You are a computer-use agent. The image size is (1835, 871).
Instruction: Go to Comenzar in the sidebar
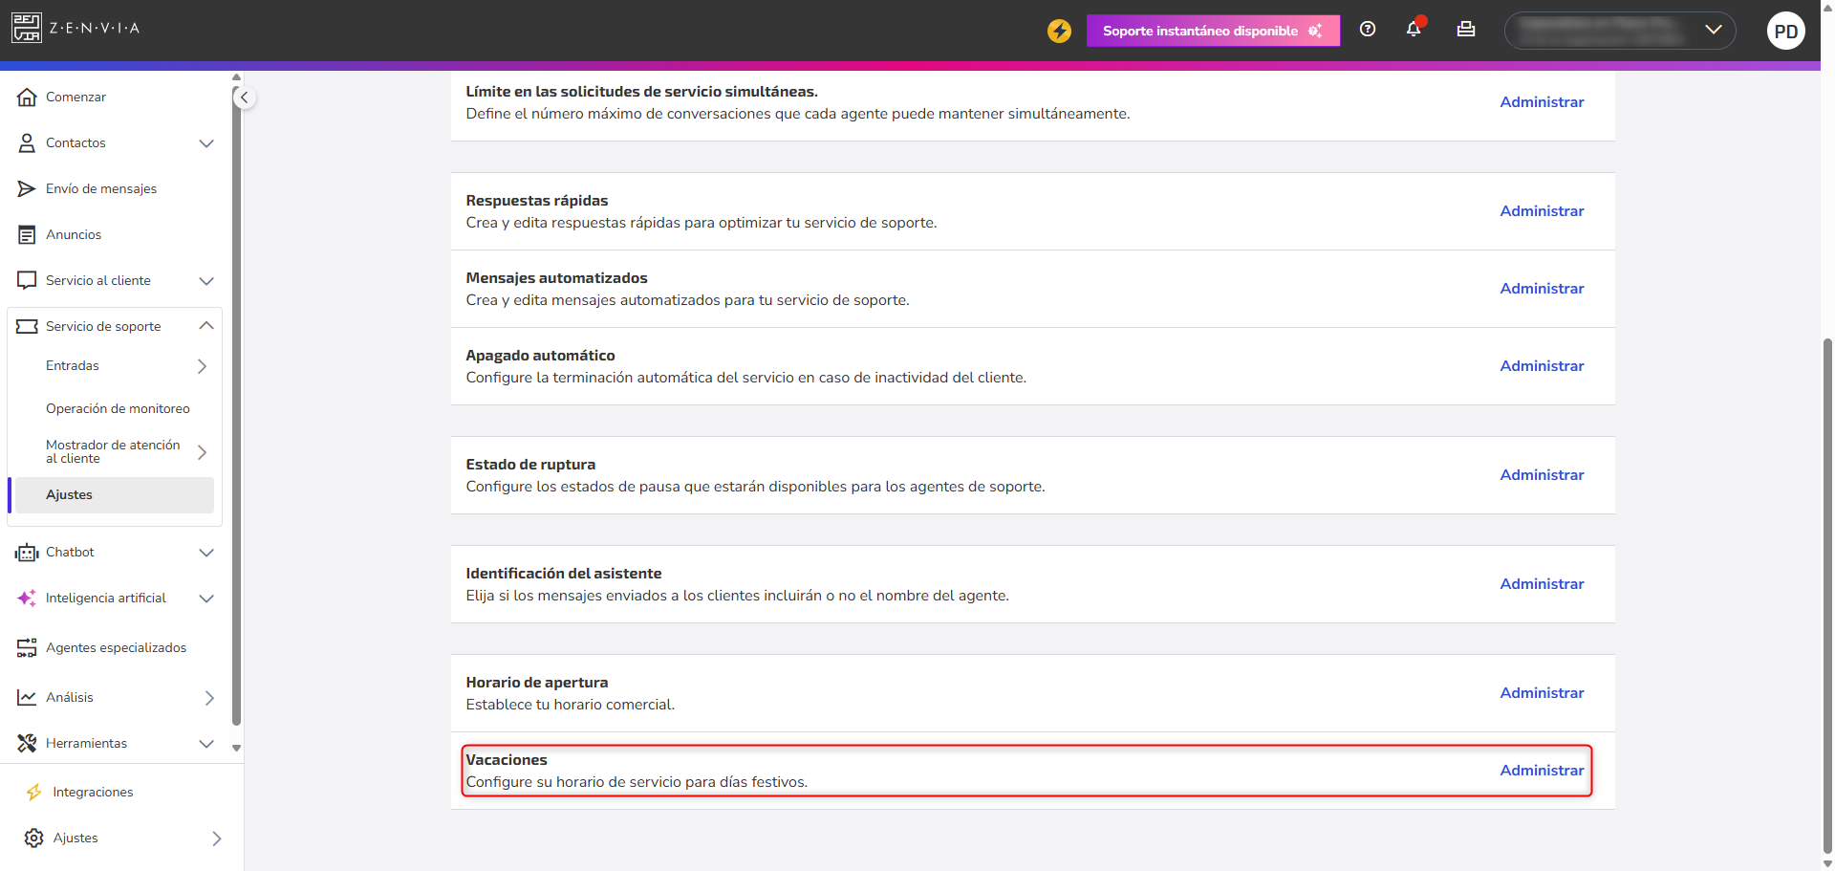point(76,98)
